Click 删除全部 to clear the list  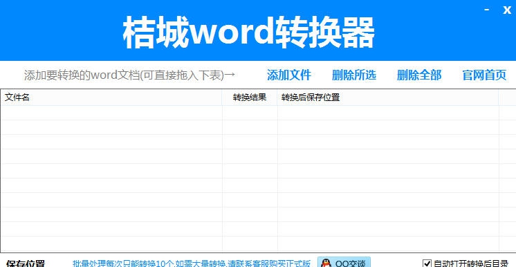(x=419, y=75)
